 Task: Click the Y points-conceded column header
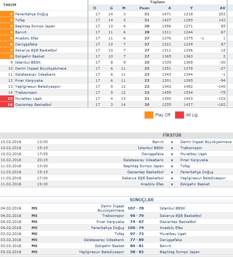point(191,8)
